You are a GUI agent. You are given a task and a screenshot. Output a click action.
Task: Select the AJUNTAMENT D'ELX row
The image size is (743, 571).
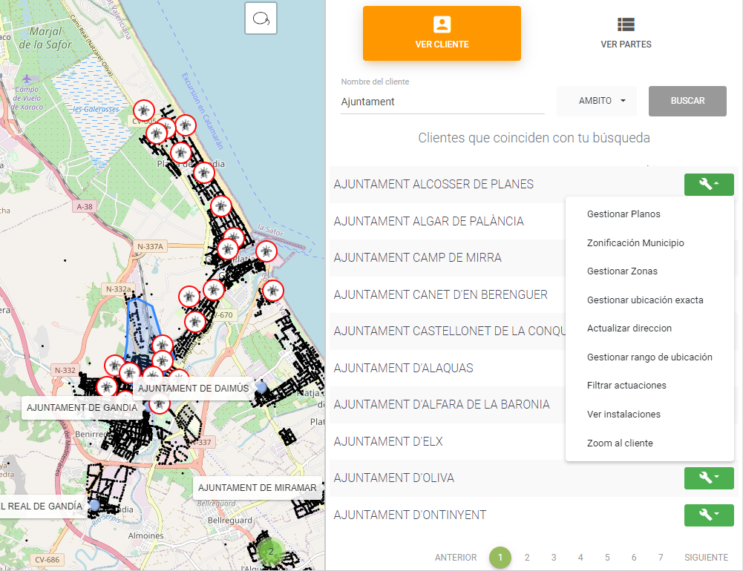tap(448, 441)
